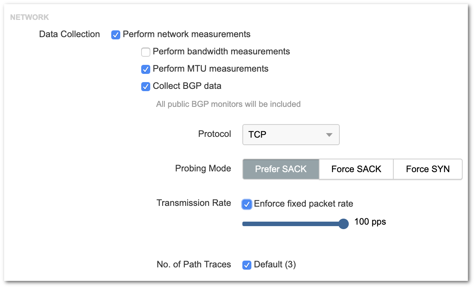This screenshot has width=475, height=288.
Task: Uncheck Perform network measurements checkbox
Action: click(x=116, y=35)
